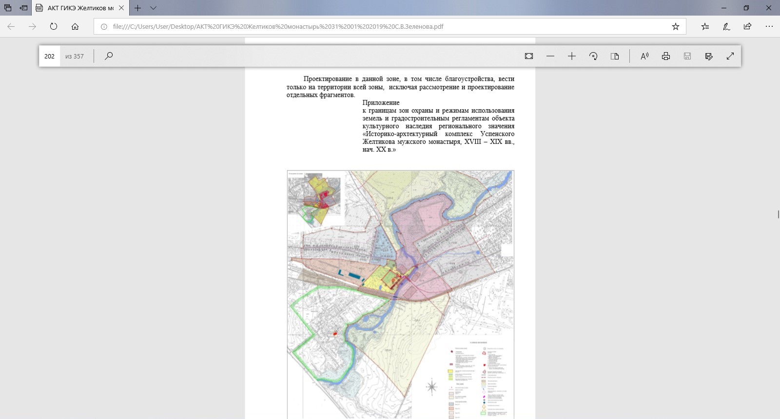
Task: Open the Share icon in the browser toolbar
Action: 747,26
